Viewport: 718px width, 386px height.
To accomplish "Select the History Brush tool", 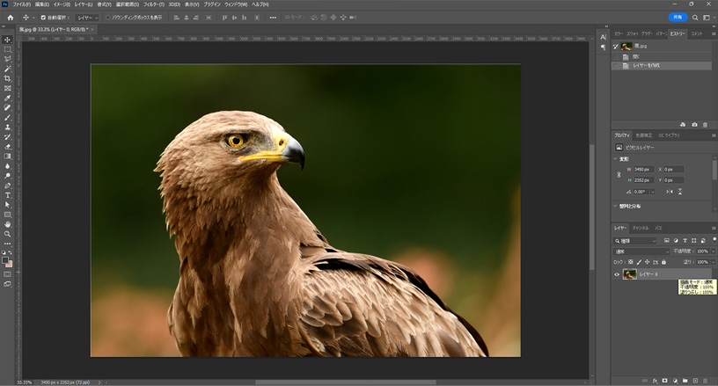I will pyautogui.click(x=7, y=137).
